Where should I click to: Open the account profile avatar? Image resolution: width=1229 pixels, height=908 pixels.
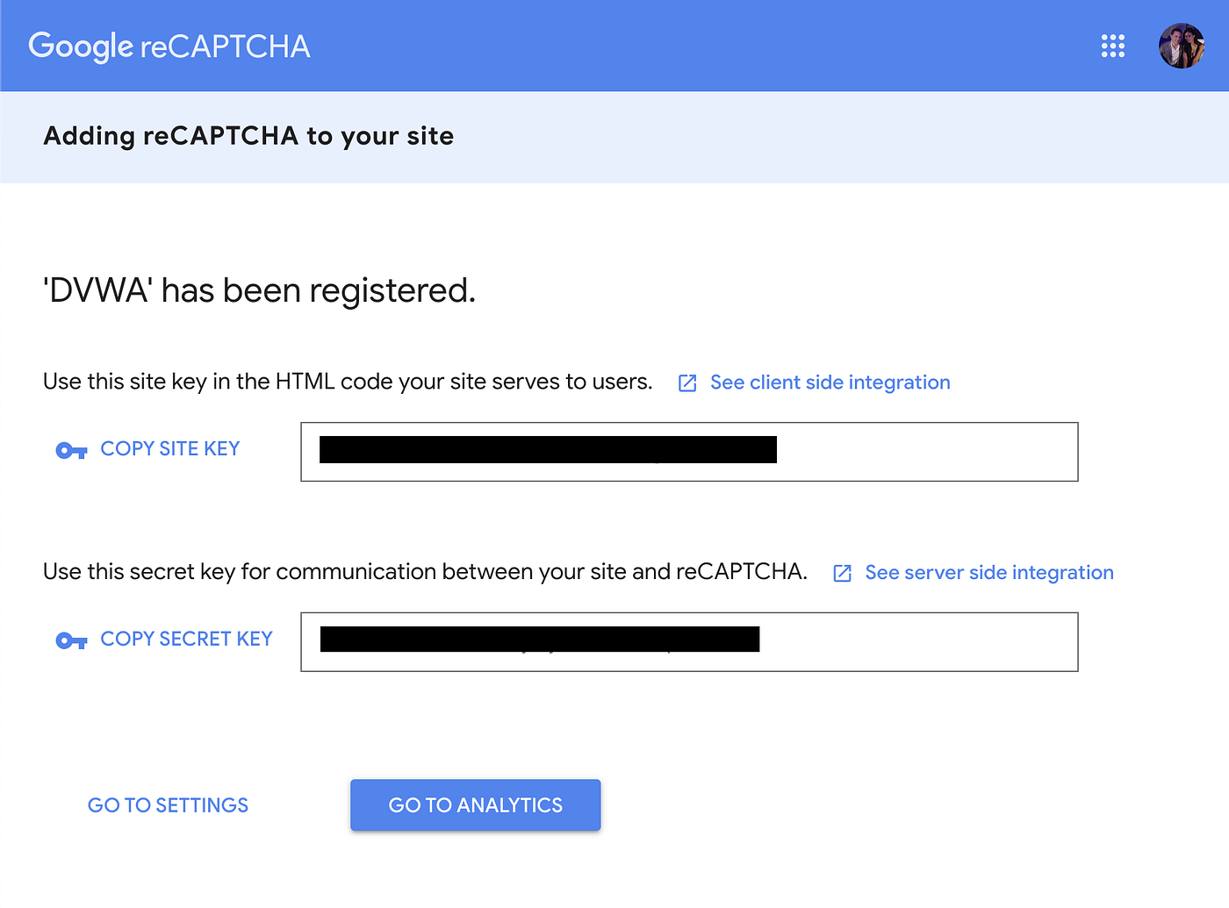click(x=1182, y=46)
